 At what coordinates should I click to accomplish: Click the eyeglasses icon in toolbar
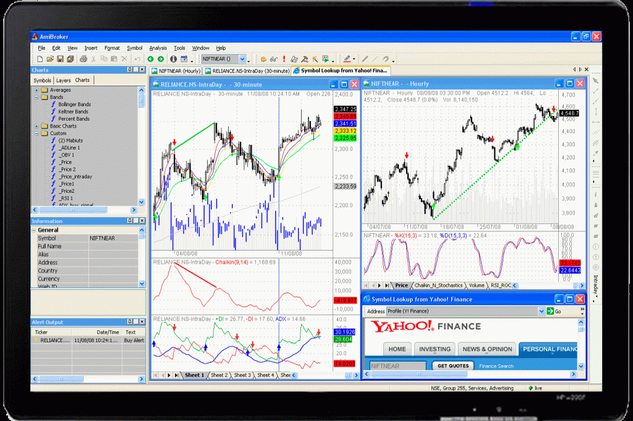[273, 59]
